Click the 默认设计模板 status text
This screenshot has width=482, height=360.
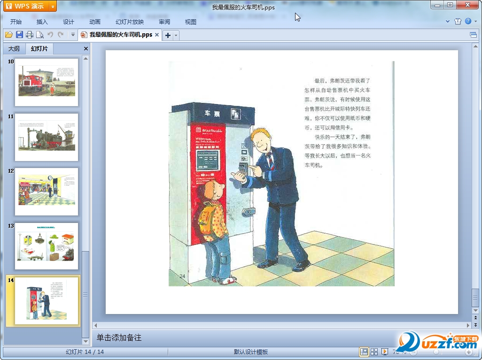pos(251,352)
